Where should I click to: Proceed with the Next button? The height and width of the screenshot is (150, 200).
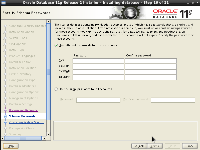155,146
